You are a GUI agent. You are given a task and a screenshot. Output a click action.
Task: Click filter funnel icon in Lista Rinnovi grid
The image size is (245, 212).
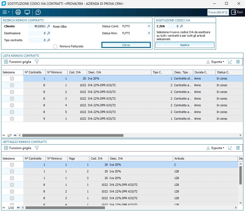[x=37, y=62]
